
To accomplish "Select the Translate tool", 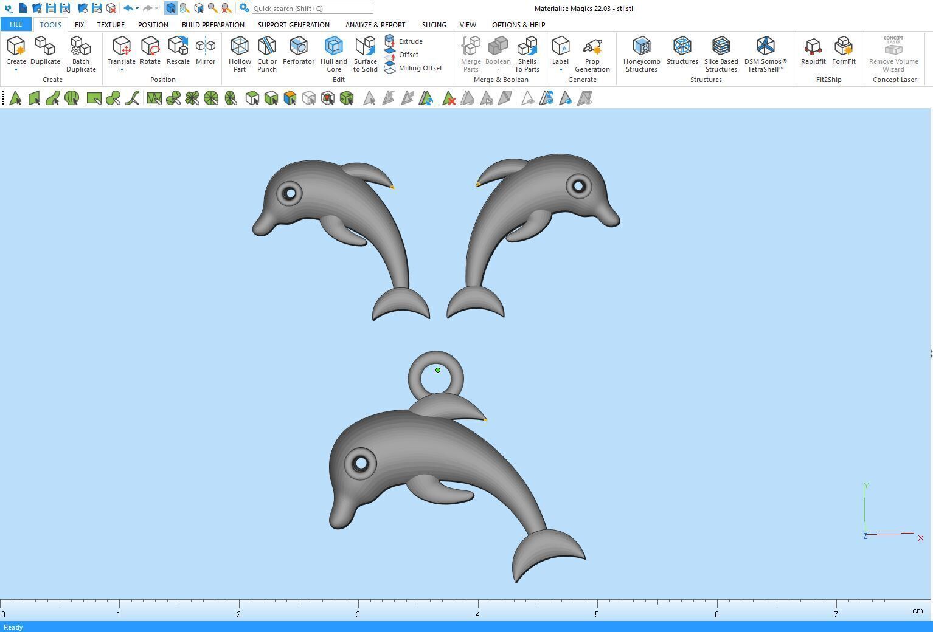I will (x=121, y=50).
